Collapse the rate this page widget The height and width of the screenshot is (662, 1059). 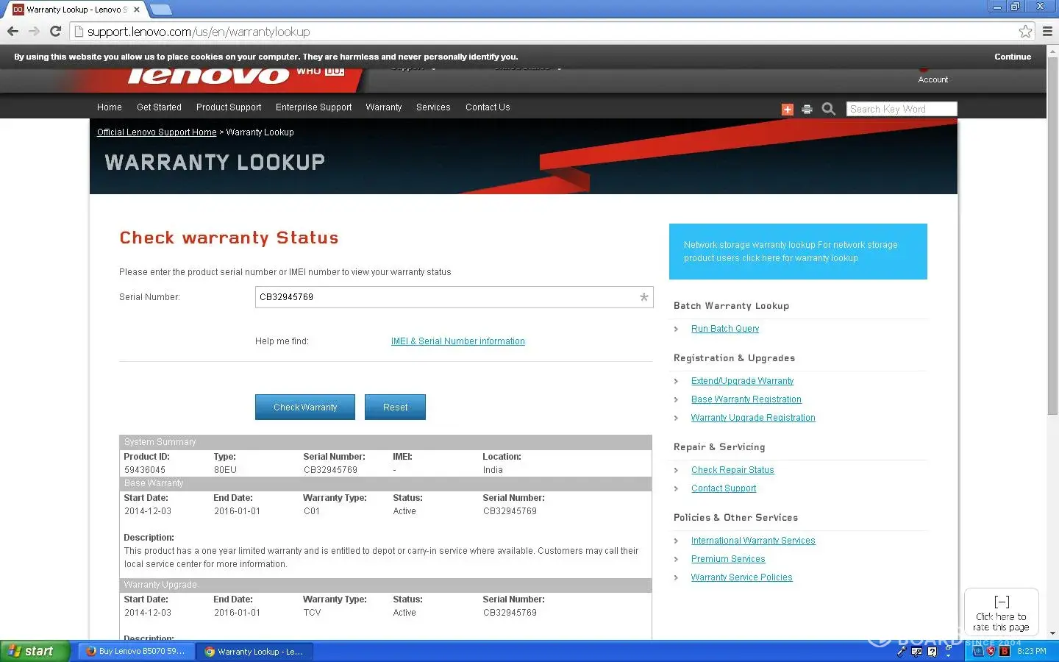[x=1001, y=602]
